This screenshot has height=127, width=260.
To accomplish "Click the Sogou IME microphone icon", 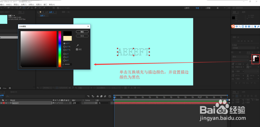I will tap(246, 26).
